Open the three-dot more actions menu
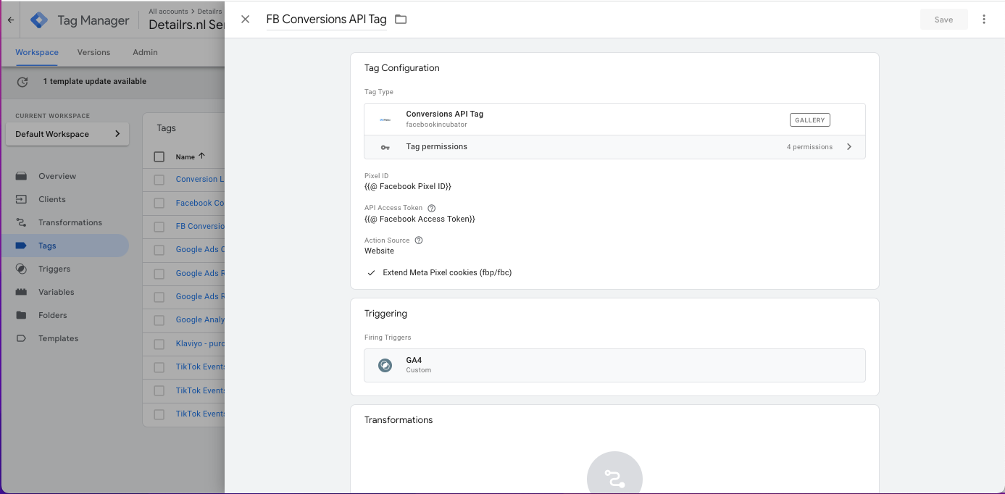 pos(983,20)
